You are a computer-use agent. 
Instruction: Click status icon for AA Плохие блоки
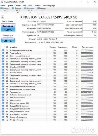point(3,73)
